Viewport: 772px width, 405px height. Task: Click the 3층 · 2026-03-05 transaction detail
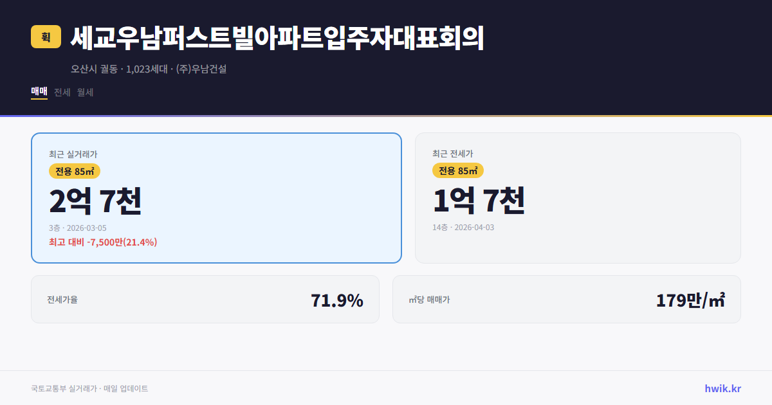pos(78,228)
